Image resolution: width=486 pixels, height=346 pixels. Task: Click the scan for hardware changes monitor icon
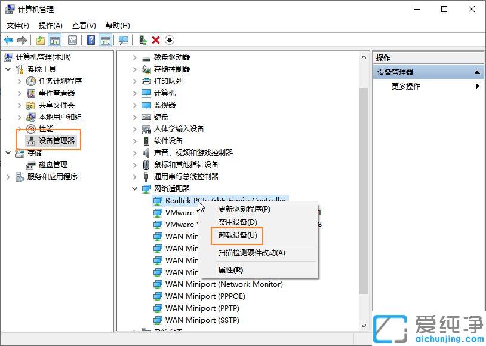124,40
